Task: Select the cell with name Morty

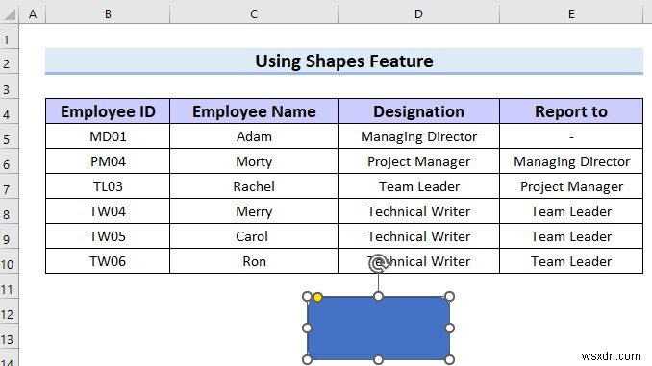Action: tap(254, 161)
